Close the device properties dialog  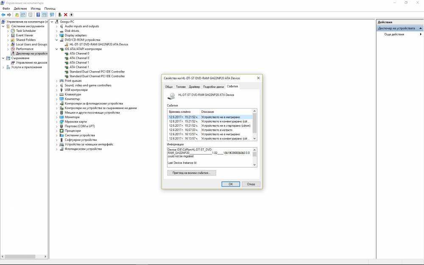coord(258,78)
